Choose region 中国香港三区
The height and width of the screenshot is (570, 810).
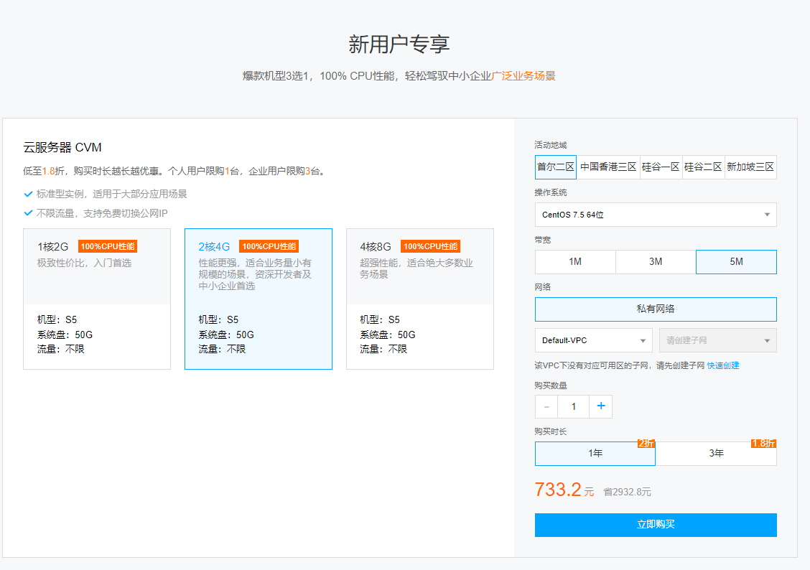click(x=608, y=167)
